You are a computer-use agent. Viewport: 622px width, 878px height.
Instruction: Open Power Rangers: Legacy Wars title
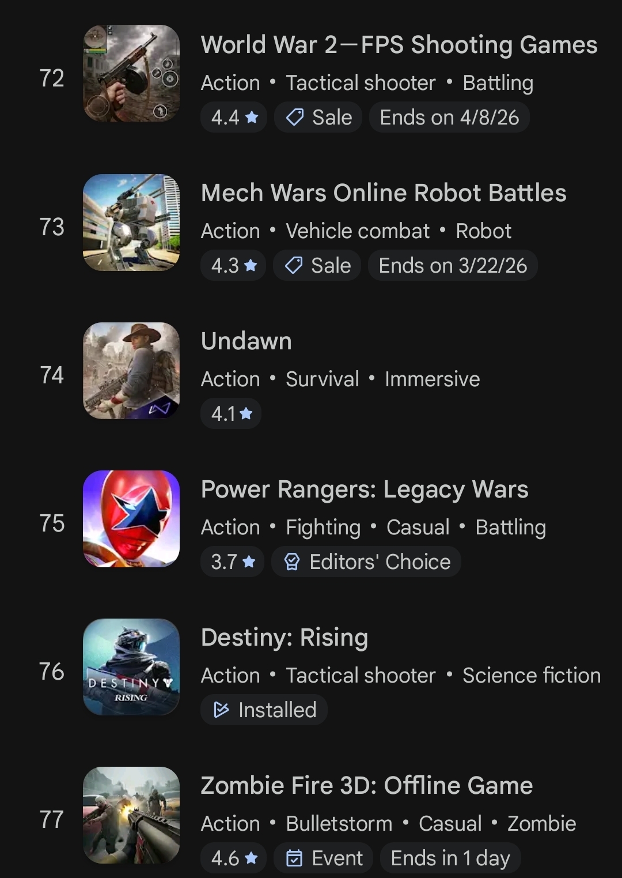(x=364, y=489)
